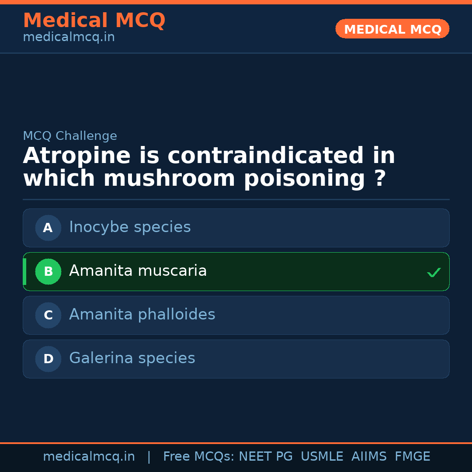This screenshot has width=472, height=472.
Task: Click USMLE in the footer
Action: pos(322,457)
